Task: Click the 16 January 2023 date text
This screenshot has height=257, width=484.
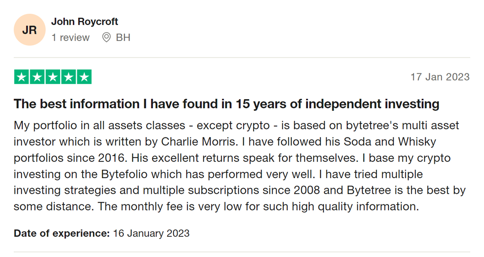Action: coord(151,233)
